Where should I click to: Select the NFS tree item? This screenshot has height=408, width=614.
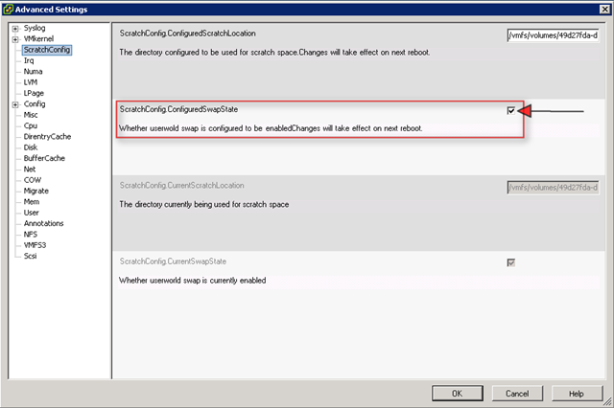click(32, 234)
